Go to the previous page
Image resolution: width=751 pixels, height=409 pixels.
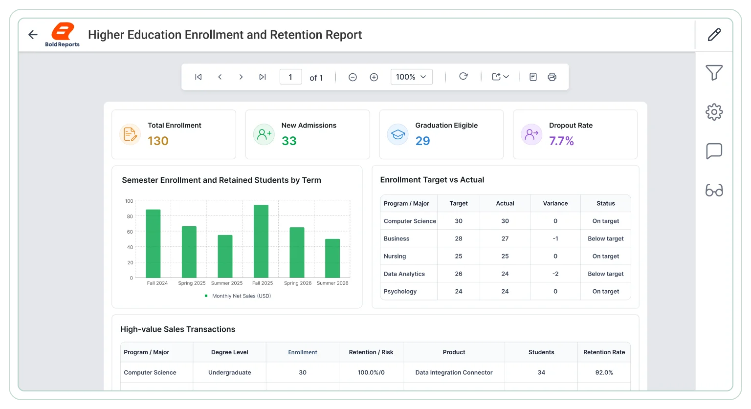click(220, 77)
